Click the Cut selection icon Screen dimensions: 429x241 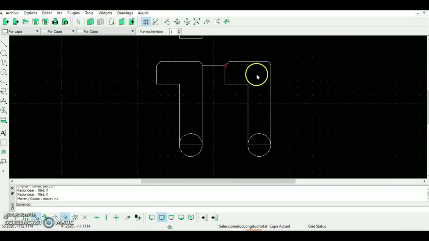tap(112, 22)
